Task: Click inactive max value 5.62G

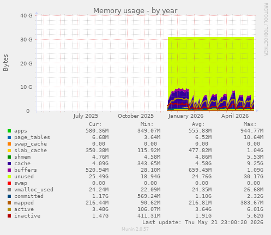Action: 255,216
